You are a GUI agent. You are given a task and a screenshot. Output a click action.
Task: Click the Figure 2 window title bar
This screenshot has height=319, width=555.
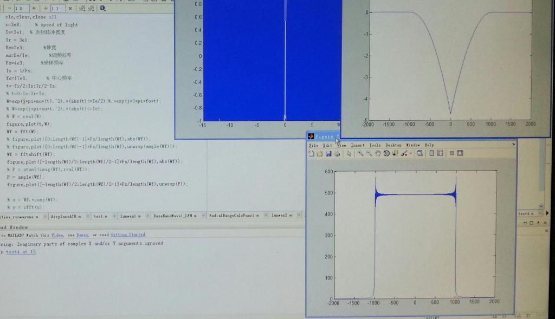324,136
